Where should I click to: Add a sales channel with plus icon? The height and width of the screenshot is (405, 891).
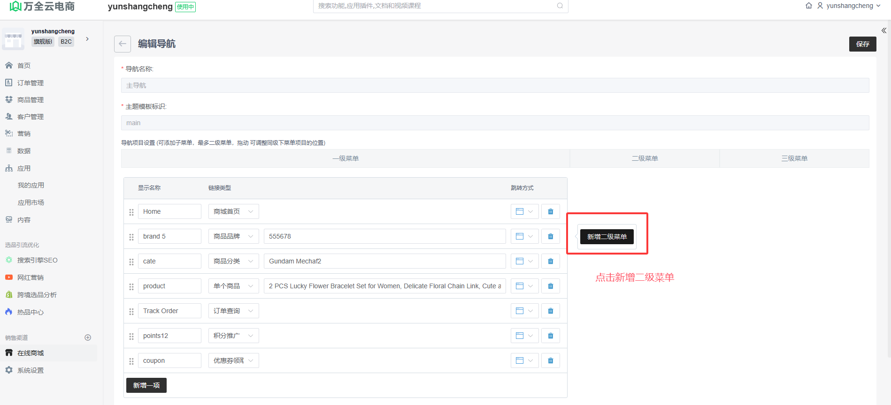tap(88, 337)
